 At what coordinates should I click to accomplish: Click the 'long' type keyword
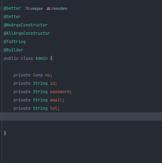(38, 75)
